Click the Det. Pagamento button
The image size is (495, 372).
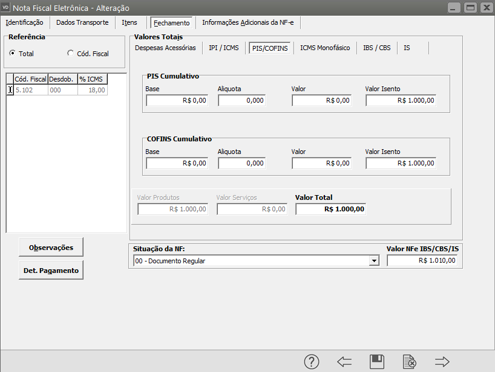pyautogui.click(x=51, y=271)
